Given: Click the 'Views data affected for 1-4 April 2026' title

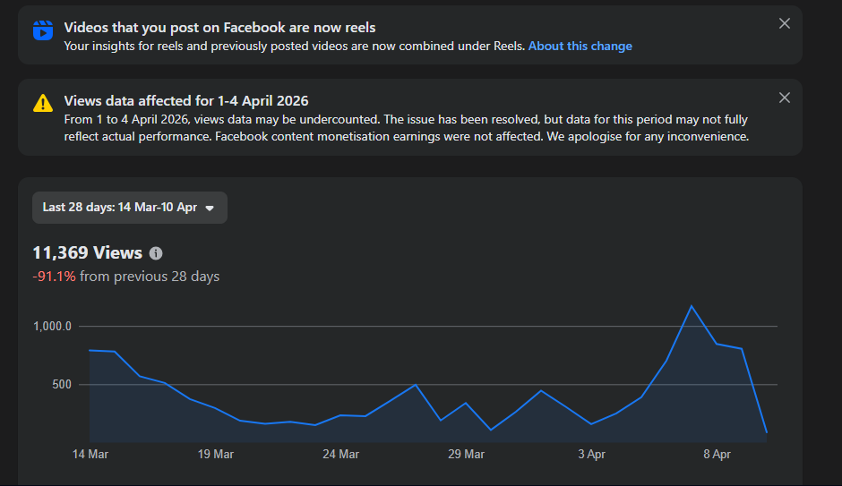Looking at the screenshot, I should coord(185,101).
